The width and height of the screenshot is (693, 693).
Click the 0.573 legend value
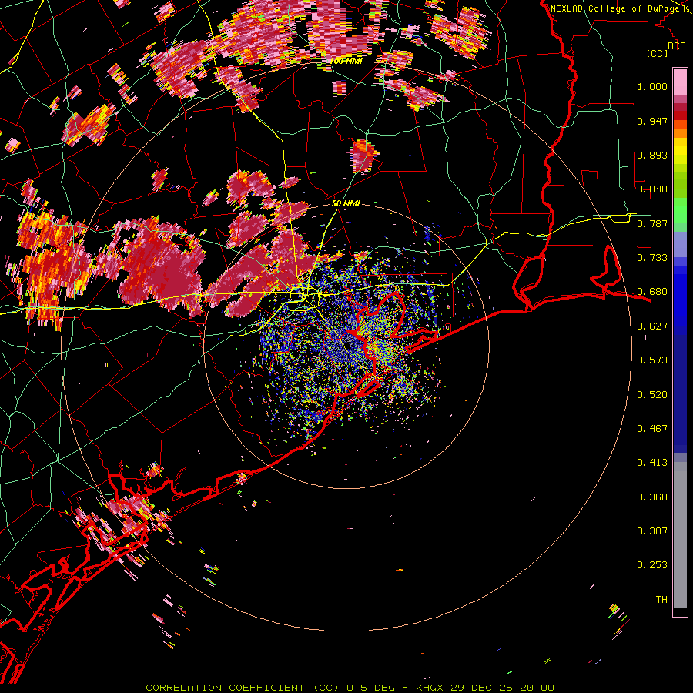point(652,360)
